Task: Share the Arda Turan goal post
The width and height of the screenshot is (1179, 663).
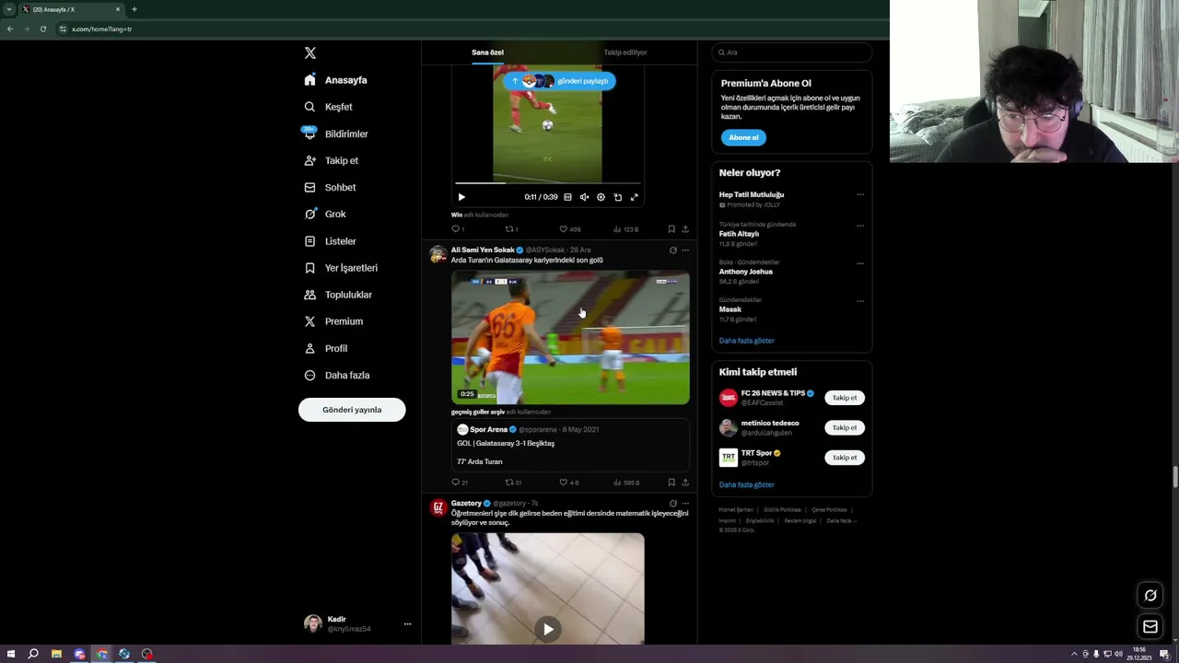Action: pos(685,483)
